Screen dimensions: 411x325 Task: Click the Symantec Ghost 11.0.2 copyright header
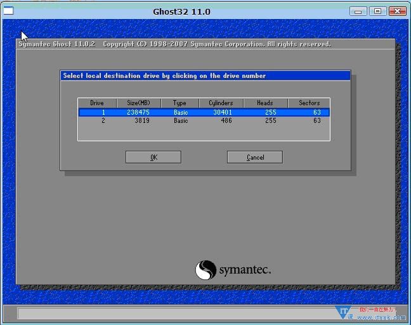(x=175, y=44)
